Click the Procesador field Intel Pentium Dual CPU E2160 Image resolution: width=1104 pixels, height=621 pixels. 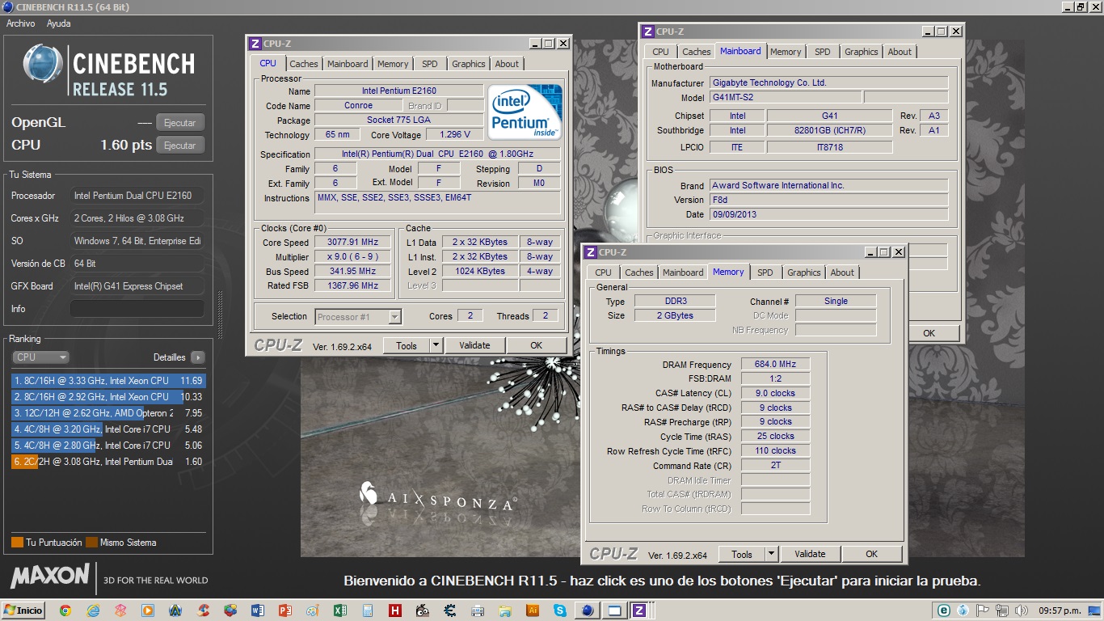coord(137,196)
